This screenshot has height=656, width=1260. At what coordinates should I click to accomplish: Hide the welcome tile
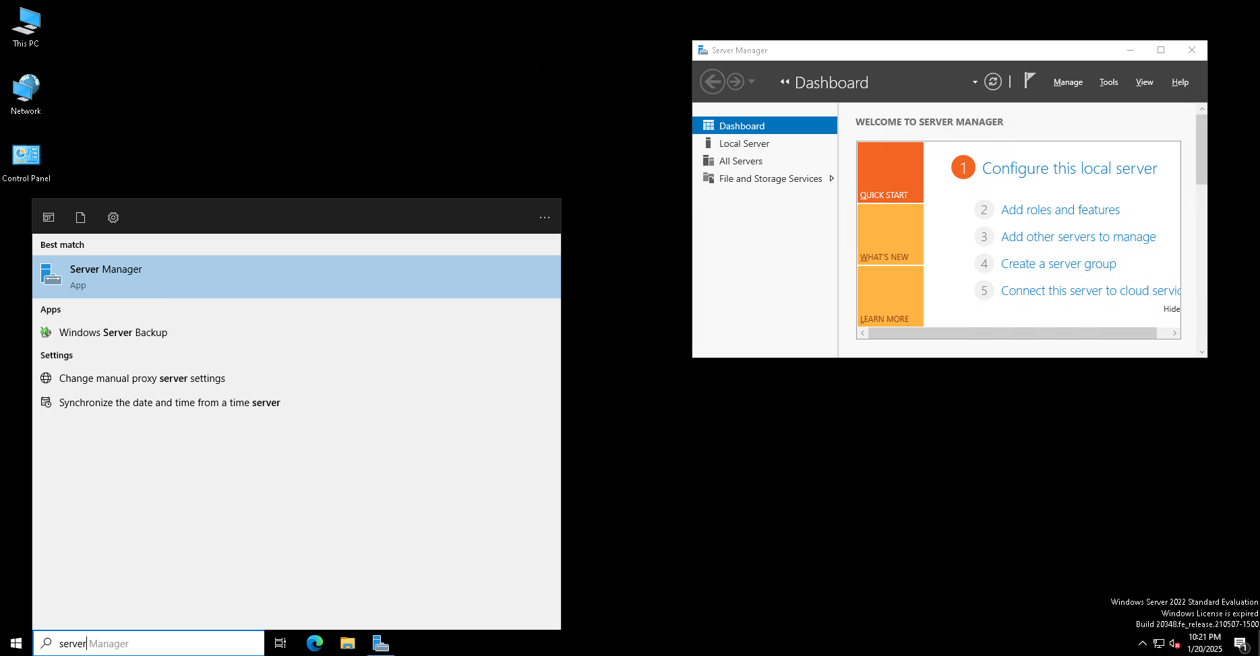click(1171, 309)
